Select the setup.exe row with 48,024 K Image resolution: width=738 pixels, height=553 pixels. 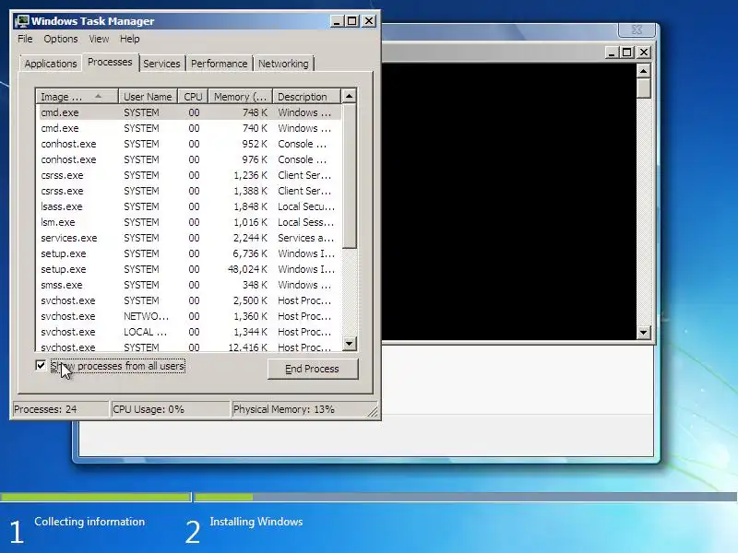point(188,269)
